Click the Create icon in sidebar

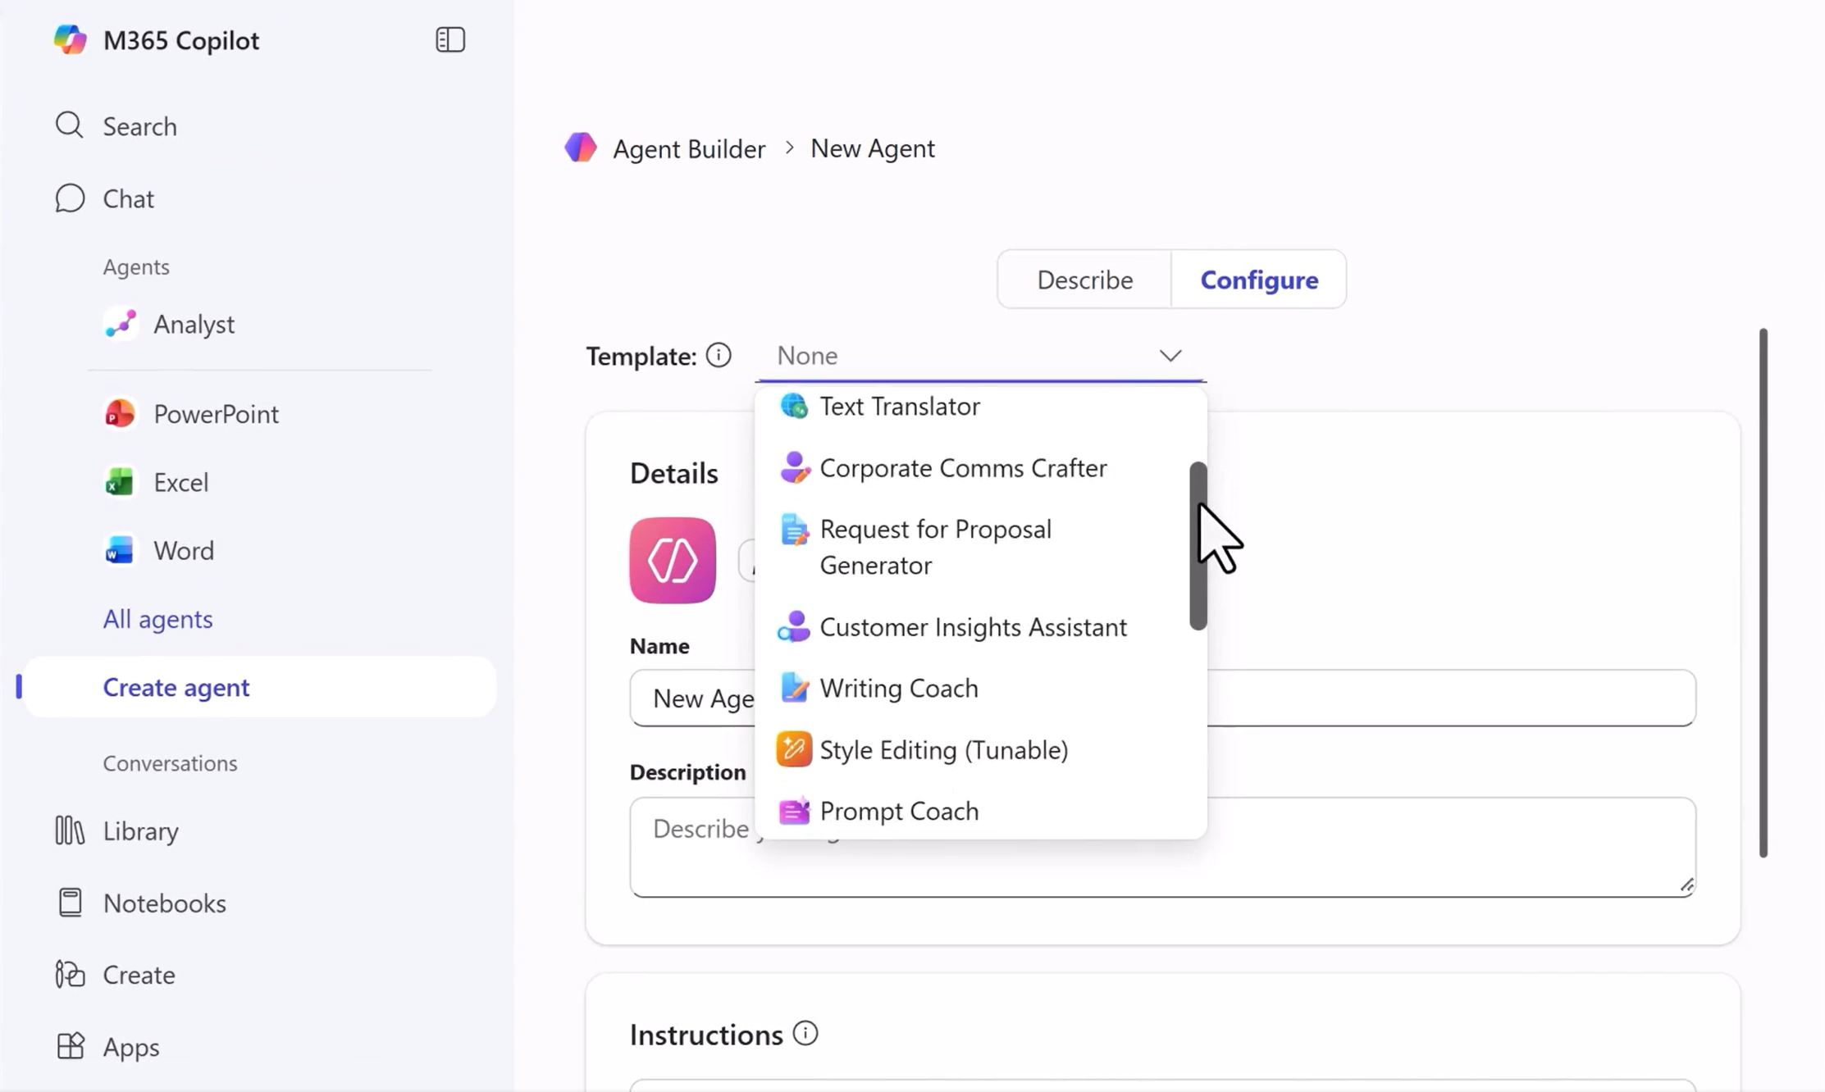[70, 975]
